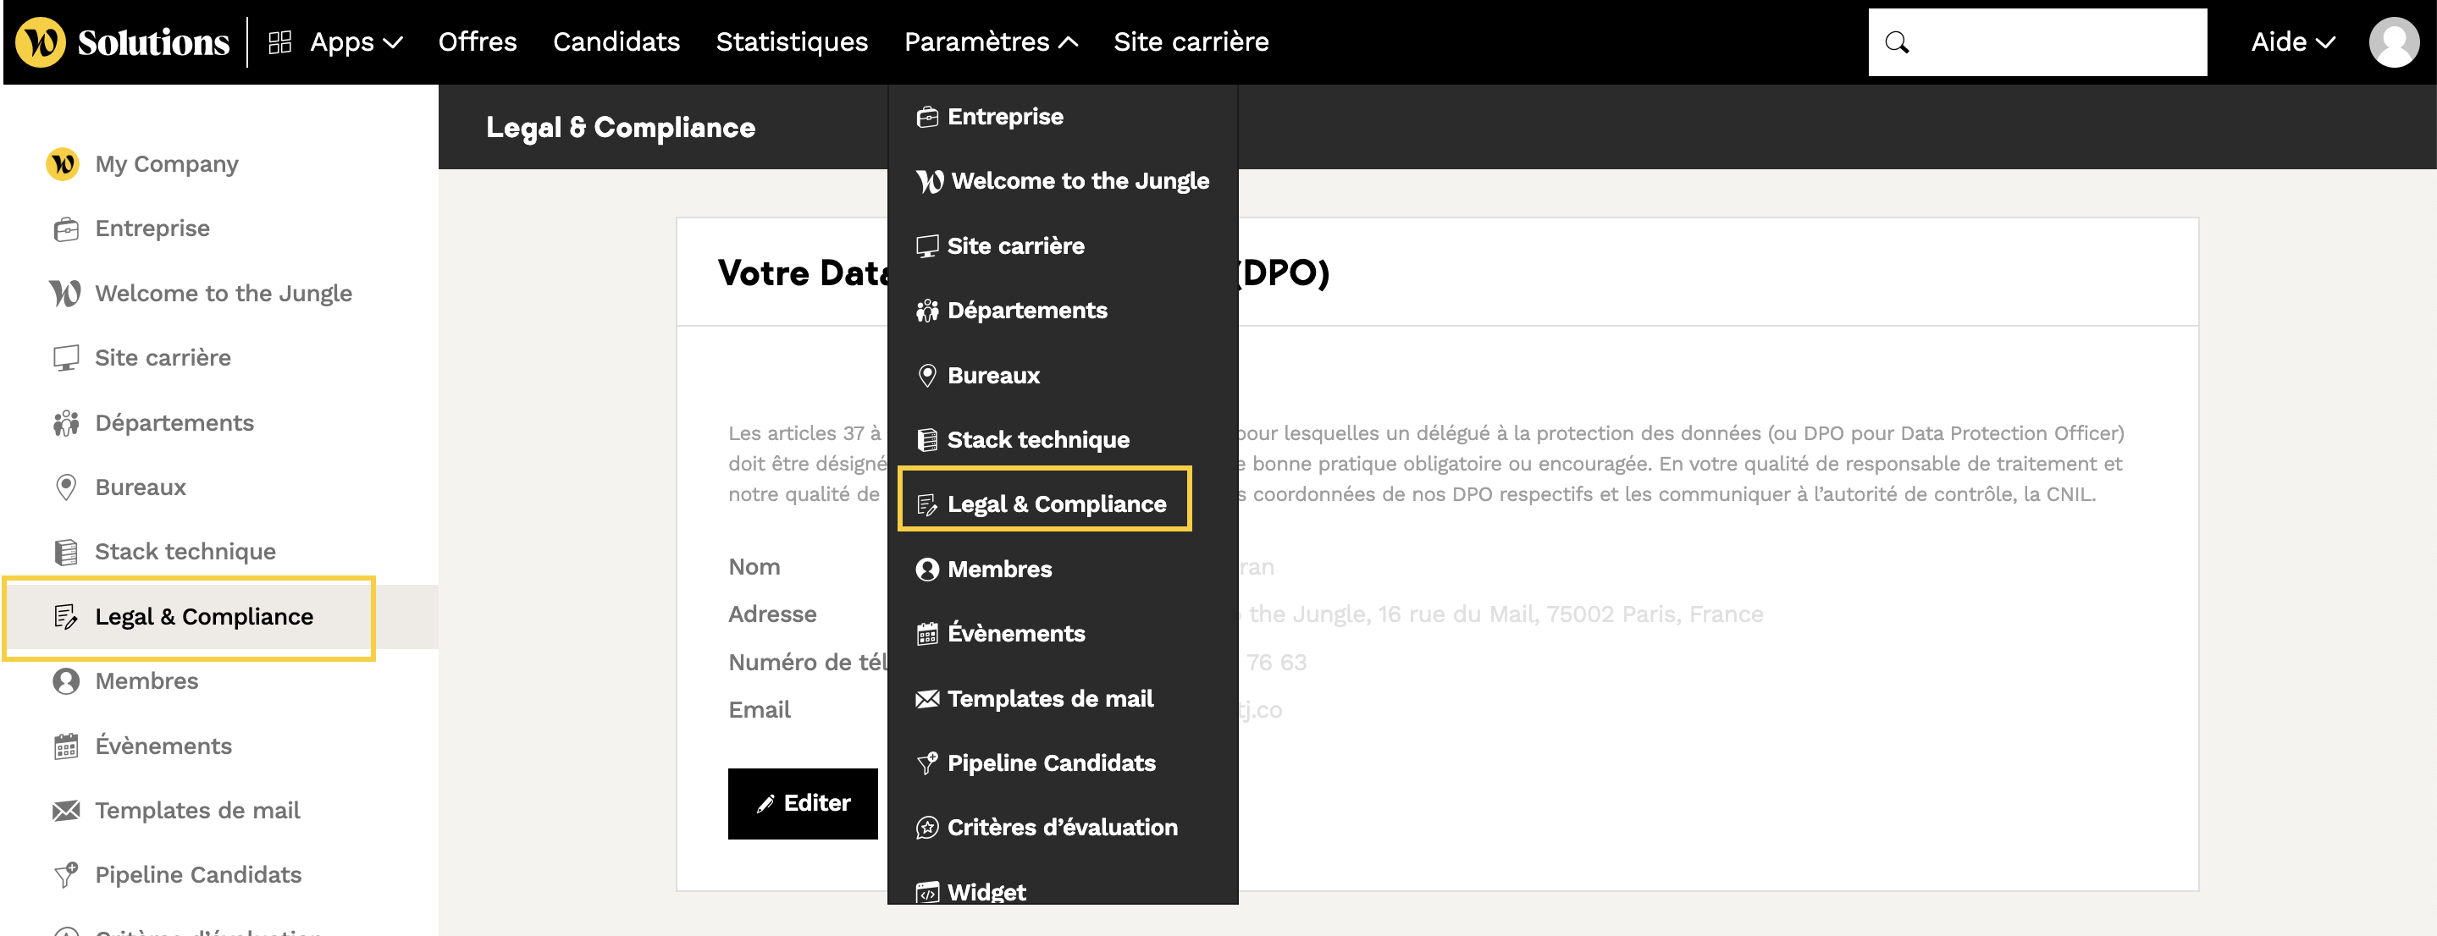The width and height of the screenshot is (2437, 936).
Task: Expand the Apps dropdown menu
Action: coord(356,42)
